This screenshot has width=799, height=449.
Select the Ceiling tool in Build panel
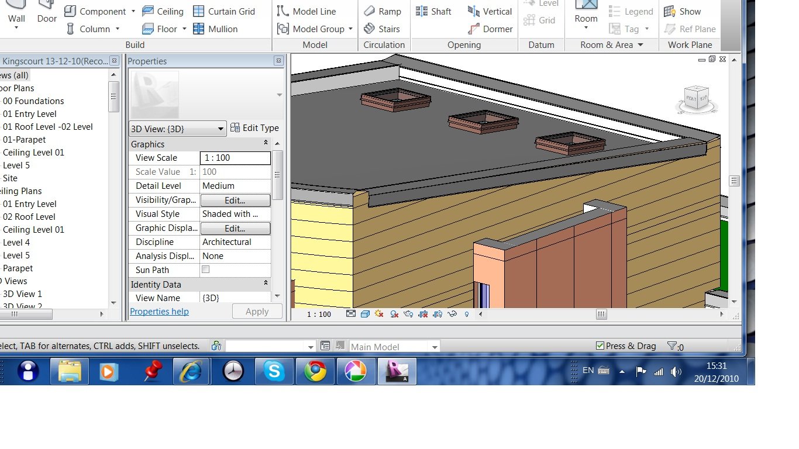[x=163, y=11]
